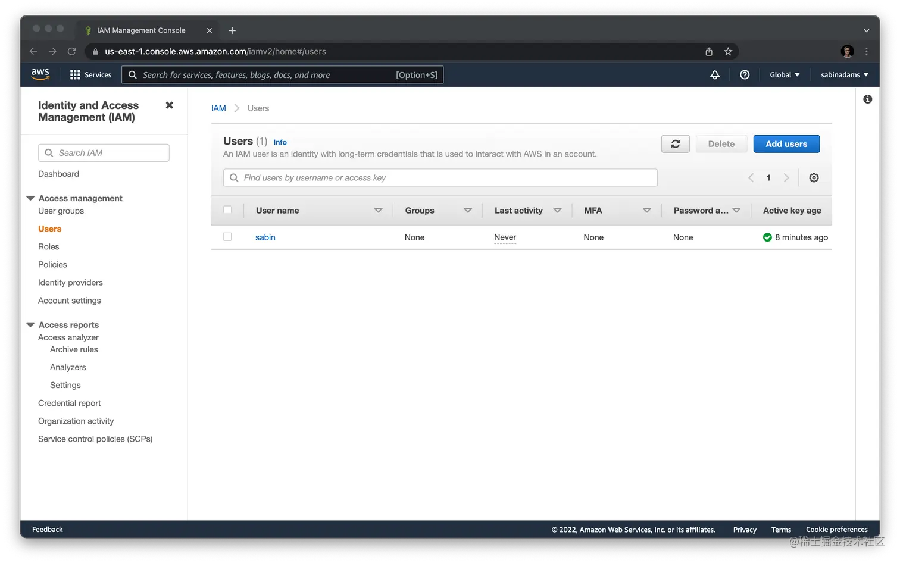Viewport: 900px width, 563px height.
Task: Select the IAM Management Console browser tab
Action: [x=141, y=30]
